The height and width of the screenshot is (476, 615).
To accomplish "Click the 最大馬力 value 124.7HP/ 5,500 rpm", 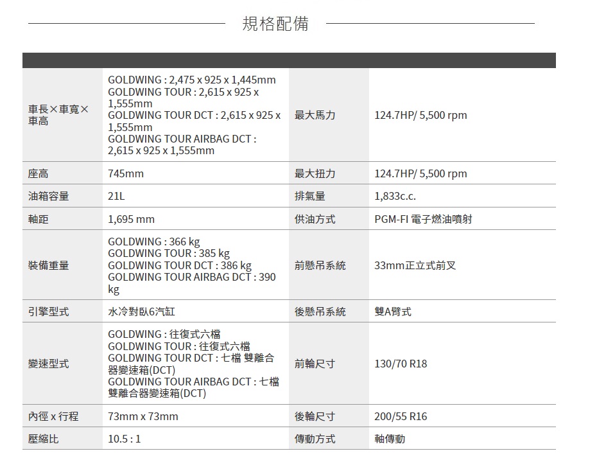I will pyautogui.click(x=421, y=115).
